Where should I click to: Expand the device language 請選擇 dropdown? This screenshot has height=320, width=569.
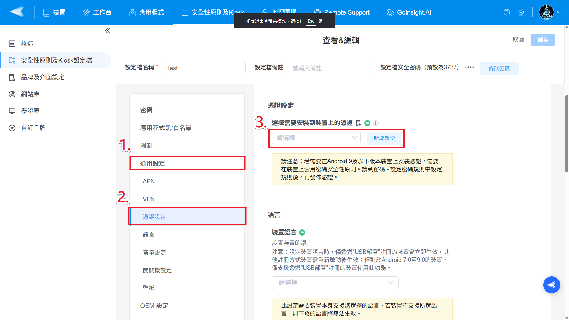tap(335, 283)
